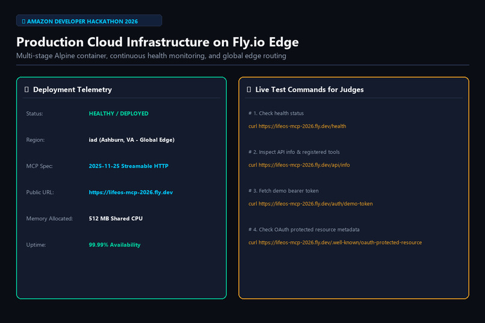
Task: Click the '# 3. Fetch demo bearer token' comment
Action: pyautogui.click(x=283, y=191)
